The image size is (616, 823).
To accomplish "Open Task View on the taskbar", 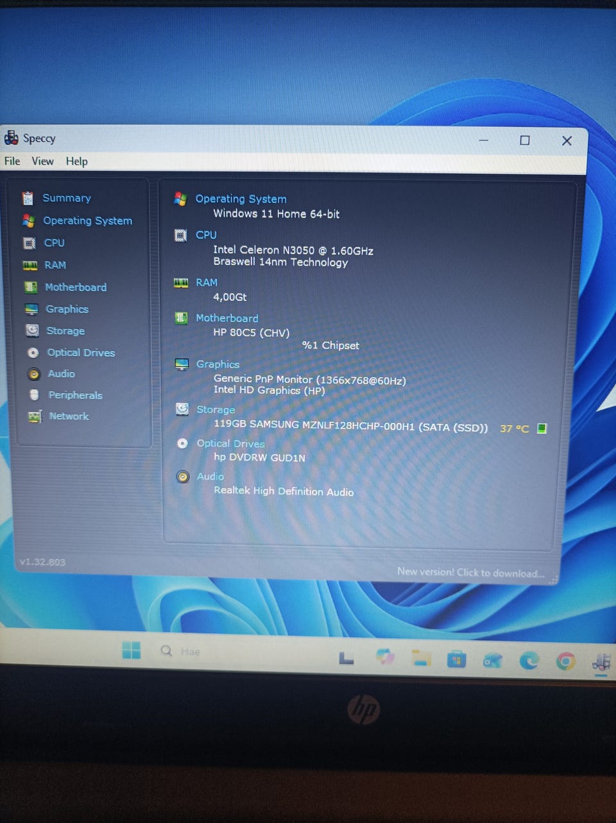I will pyautogui.click(x=346, y=658).
